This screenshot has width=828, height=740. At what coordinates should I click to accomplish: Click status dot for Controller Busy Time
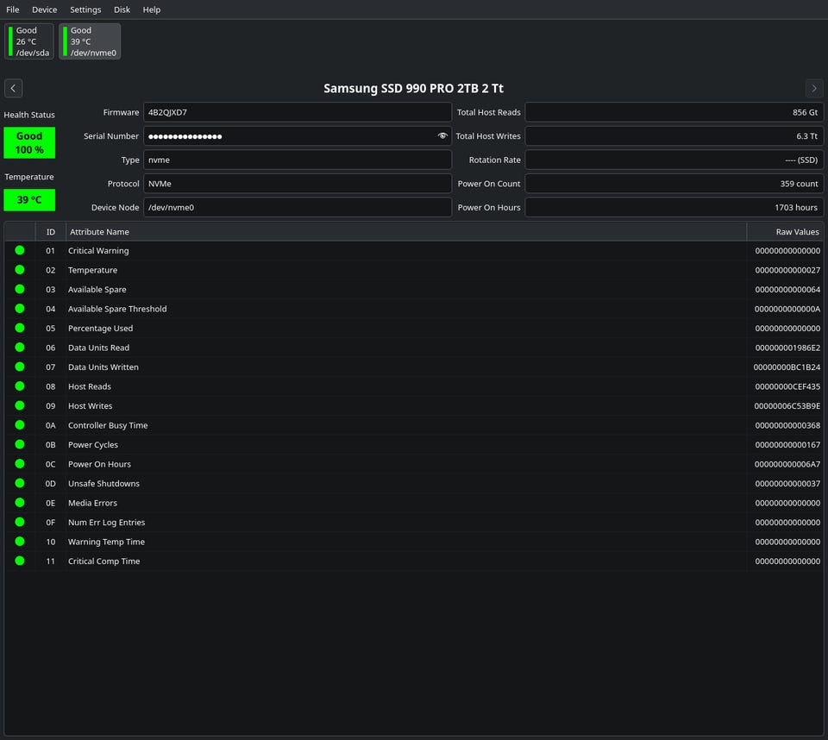[20, 424]
